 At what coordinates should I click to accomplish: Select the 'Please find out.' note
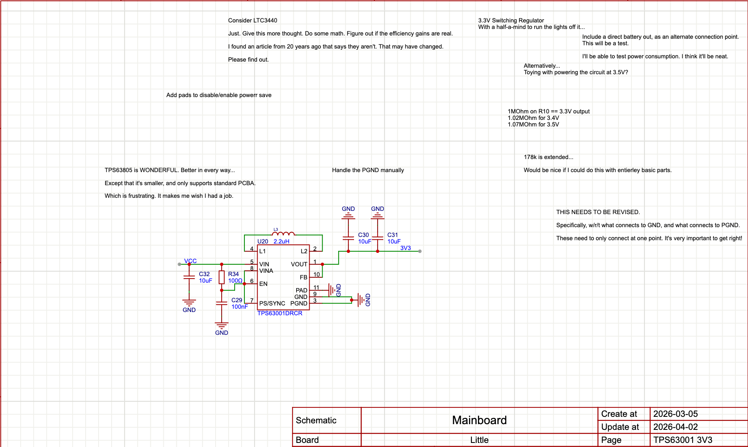249,60
